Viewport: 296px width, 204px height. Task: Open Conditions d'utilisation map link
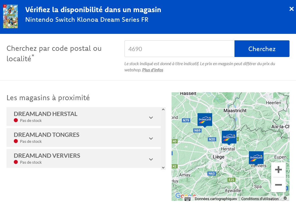tap(260, 199)
